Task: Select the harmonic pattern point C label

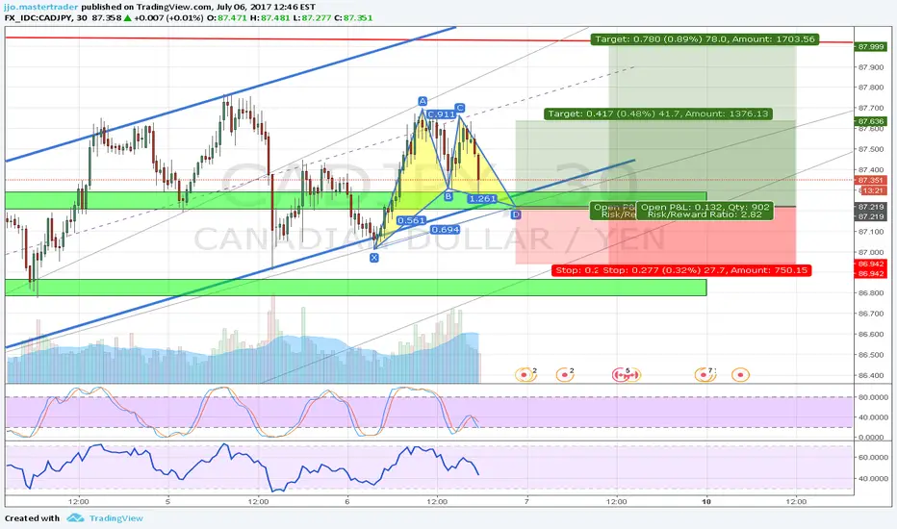Action: coord(459,108)
